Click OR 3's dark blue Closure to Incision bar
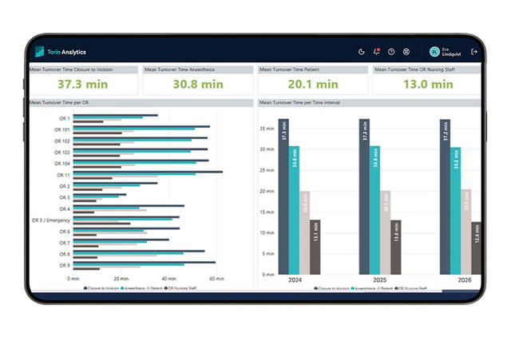 (100, 194)
